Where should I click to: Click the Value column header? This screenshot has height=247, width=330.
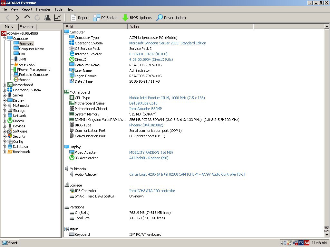pyautogui.click(x=190, y=27)
